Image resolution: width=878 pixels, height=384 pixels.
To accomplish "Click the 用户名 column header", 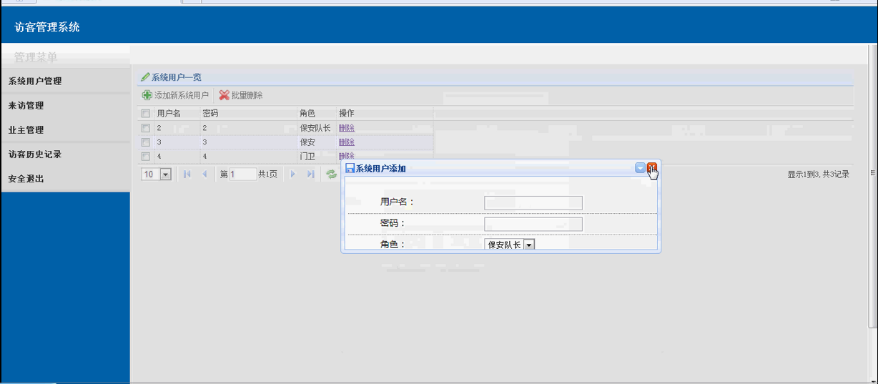I will point(169,114).
